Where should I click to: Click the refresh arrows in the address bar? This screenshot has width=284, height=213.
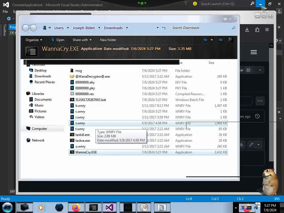pos(164,28)
